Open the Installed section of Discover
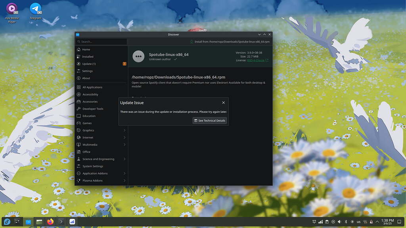Viewport: 406px width, 228px height. (x=79, y=56)
